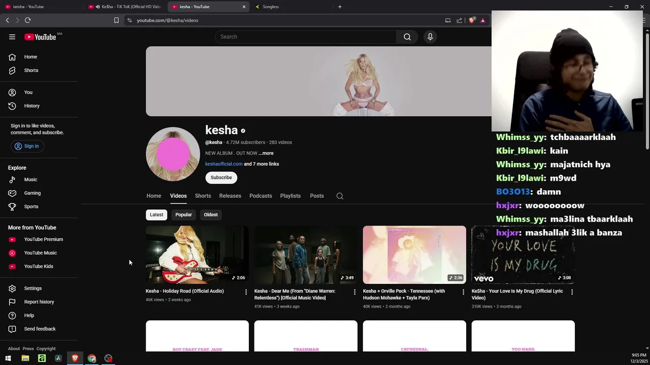Switch to Ke$ha TiK ToK browser tab
This screenshot has height=365, width=650.
[x=125, y=7]
